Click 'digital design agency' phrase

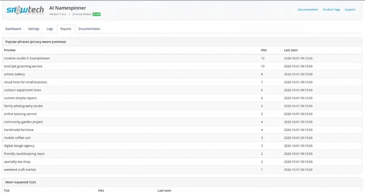click(x=19, y=146)
